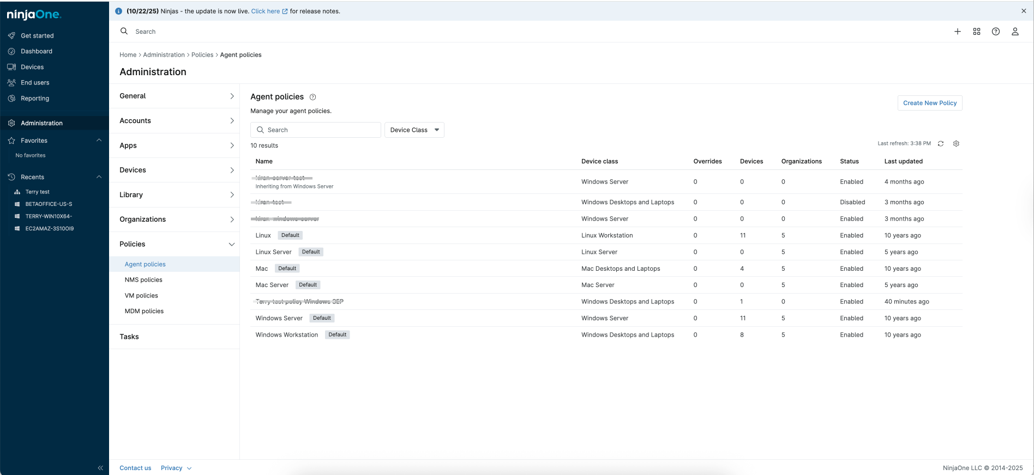This screenshot has height=475, width=1034.
Task: Click the Agent policies help icon
Action: [312, 97]
